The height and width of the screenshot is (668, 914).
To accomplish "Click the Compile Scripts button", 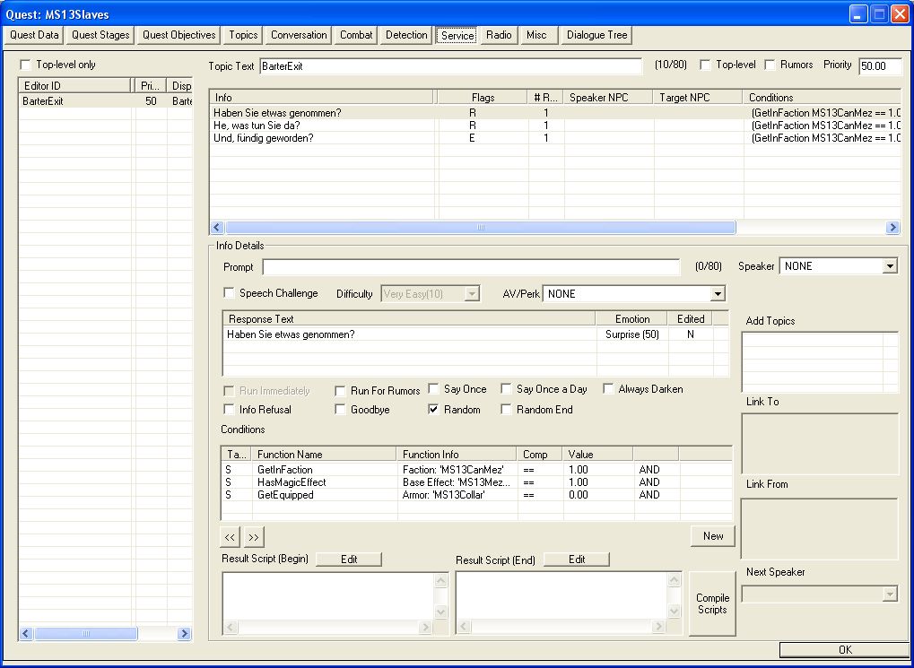I will 712,603.
